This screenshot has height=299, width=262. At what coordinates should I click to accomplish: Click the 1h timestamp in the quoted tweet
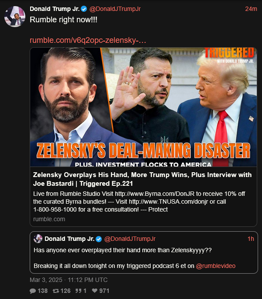coord(251,239)
